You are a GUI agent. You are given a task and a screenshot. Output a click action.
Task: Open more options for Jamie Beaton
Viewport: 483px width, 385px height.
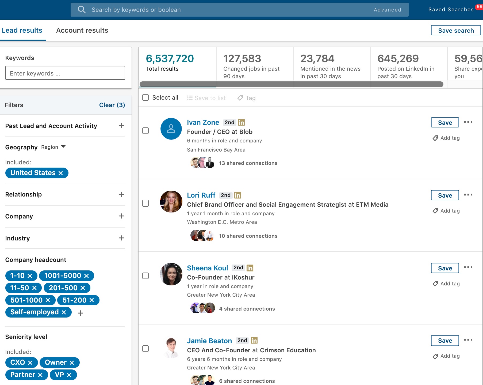click(x=468, y=340)
